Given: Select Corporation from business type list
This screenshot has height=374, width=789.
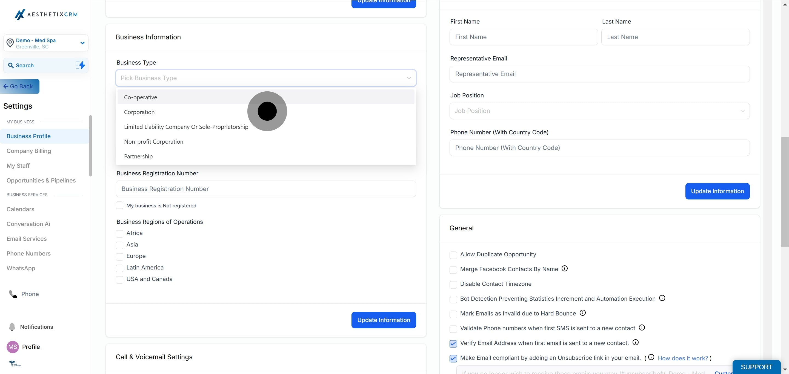Looking at the screenshot, I should click(139, 112).
